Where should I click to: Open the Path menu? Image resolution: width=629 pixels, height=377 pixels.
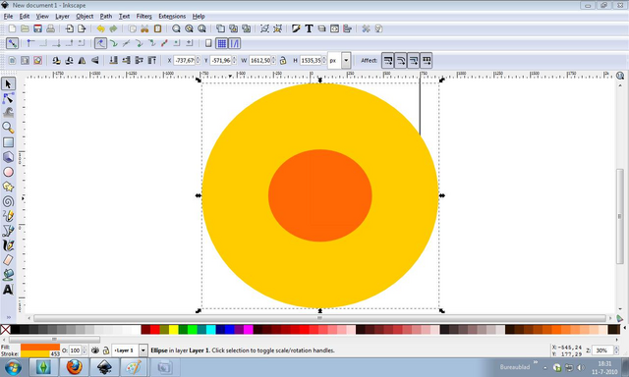click(x=106, y=17)
